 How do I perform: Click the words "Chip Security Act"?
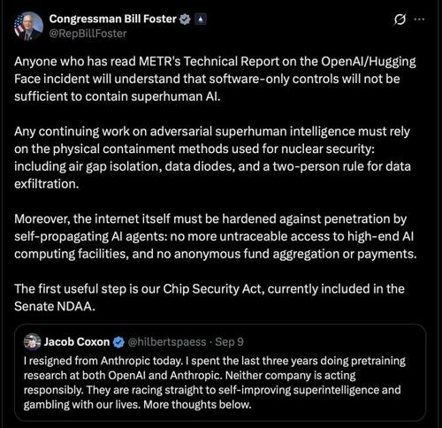213,289
